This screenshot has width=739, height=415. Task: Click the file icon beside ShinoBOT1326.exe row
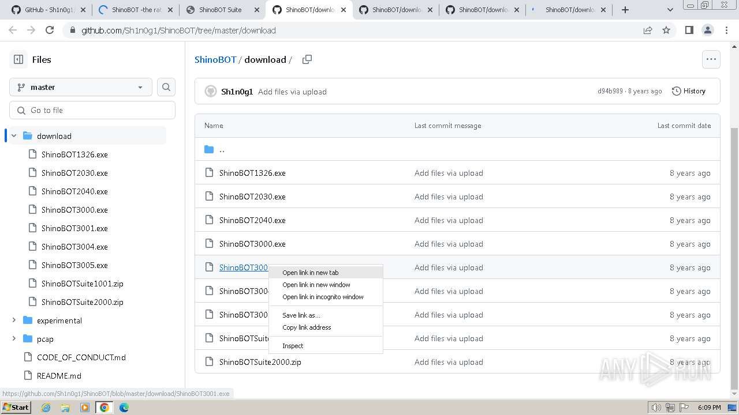(209, 173)
